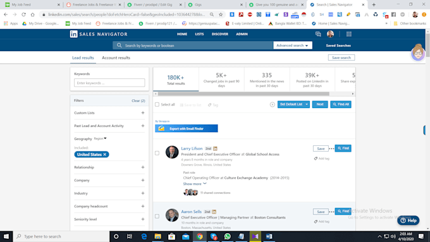Open Chrome from the Windows taskbar
Viewport: 430px width, 242px height.
pyautogui.click(x=199, y=236)
